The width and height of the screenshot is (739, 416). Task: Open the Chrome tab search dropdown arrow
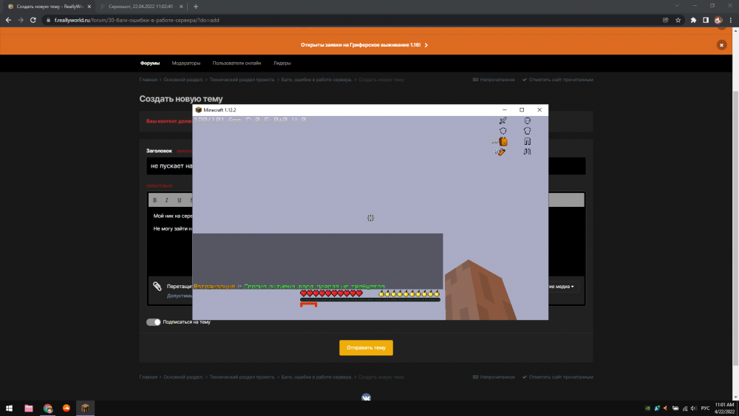[677, 6]
